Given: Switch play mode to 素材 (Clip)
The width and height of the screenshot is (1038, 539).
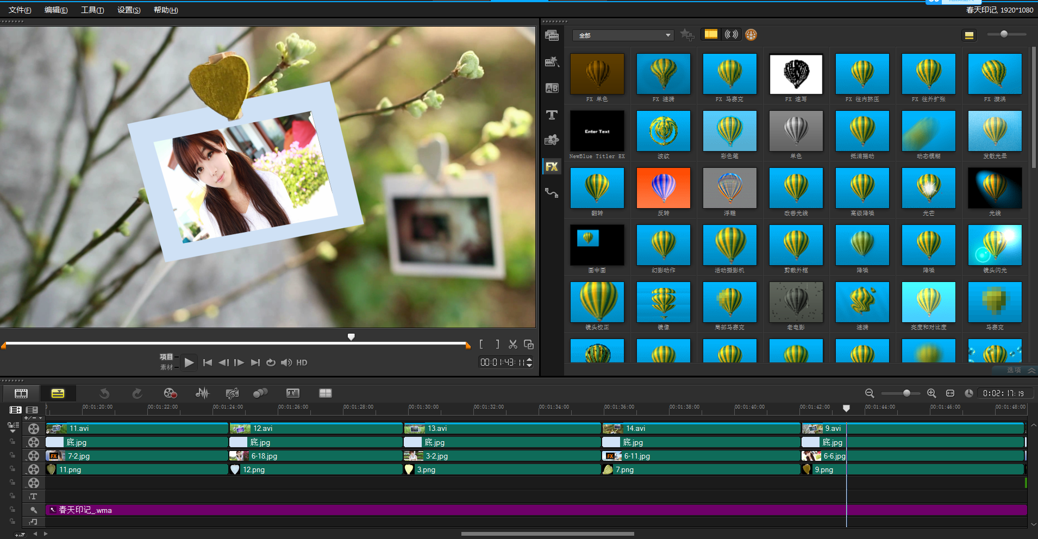Looking at the screenshot, I should (166, 367).
